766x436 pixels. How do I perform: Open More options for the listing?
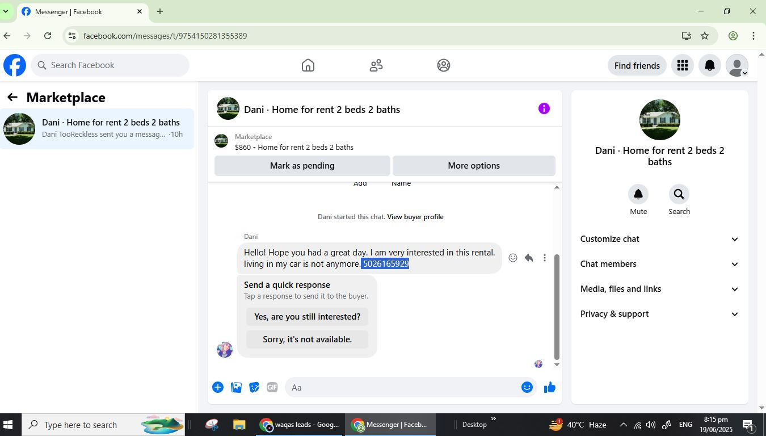pyautogui.click(x=474, y=166)
